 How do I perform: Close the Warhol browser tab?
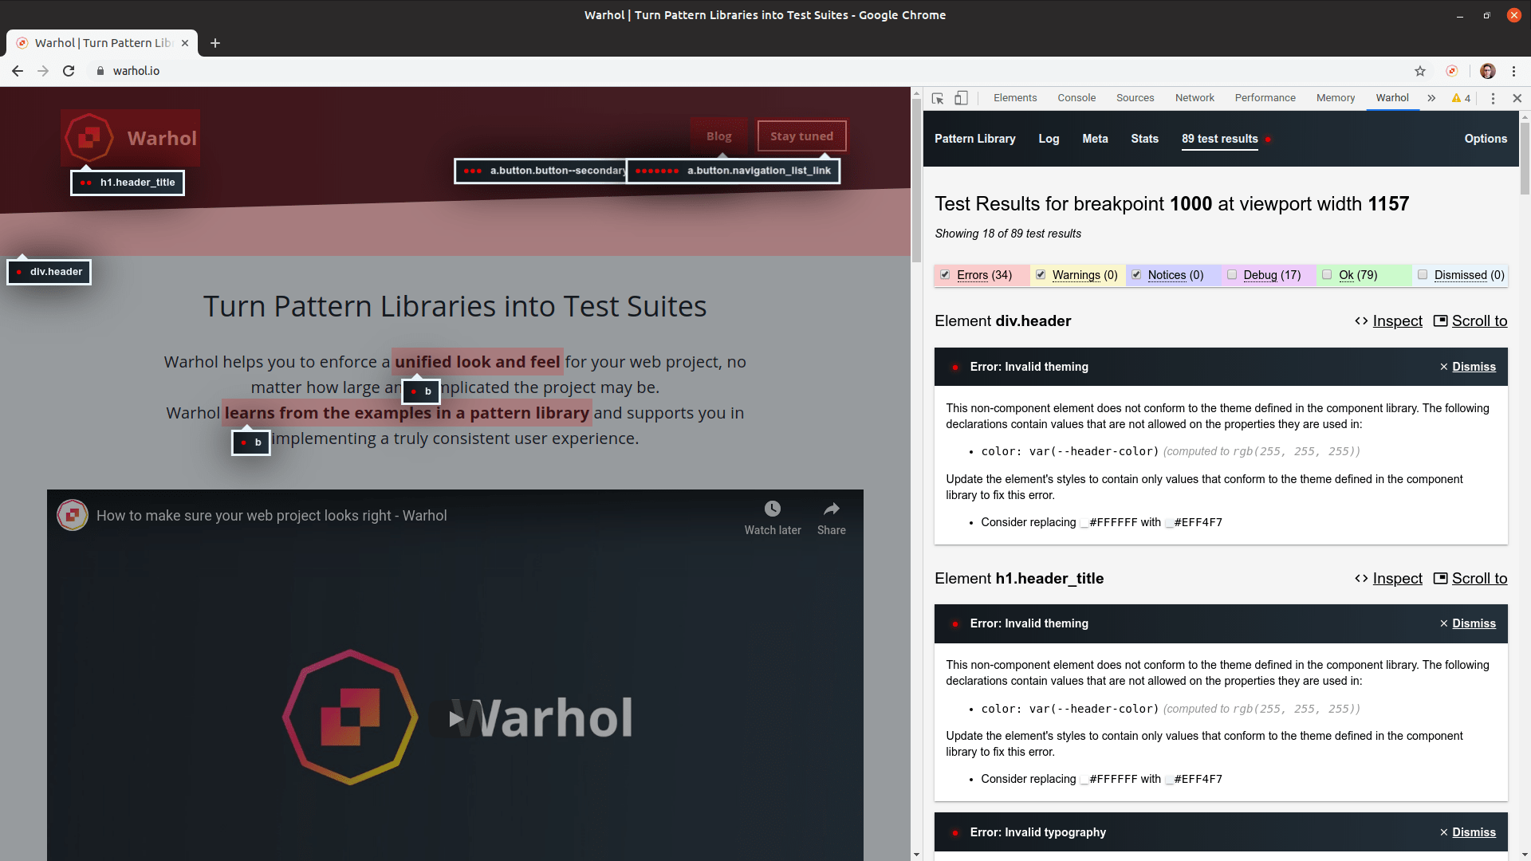[185, 43]
